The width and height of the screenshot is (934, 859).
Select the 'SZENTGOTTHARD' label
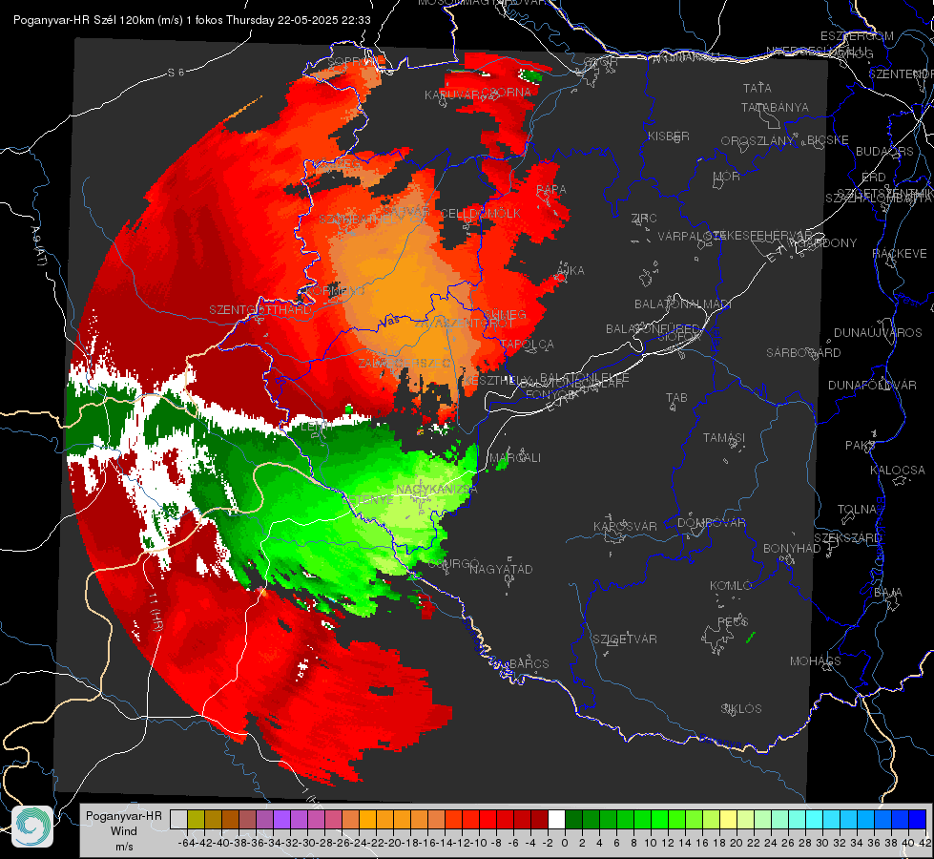click(260, 310)
